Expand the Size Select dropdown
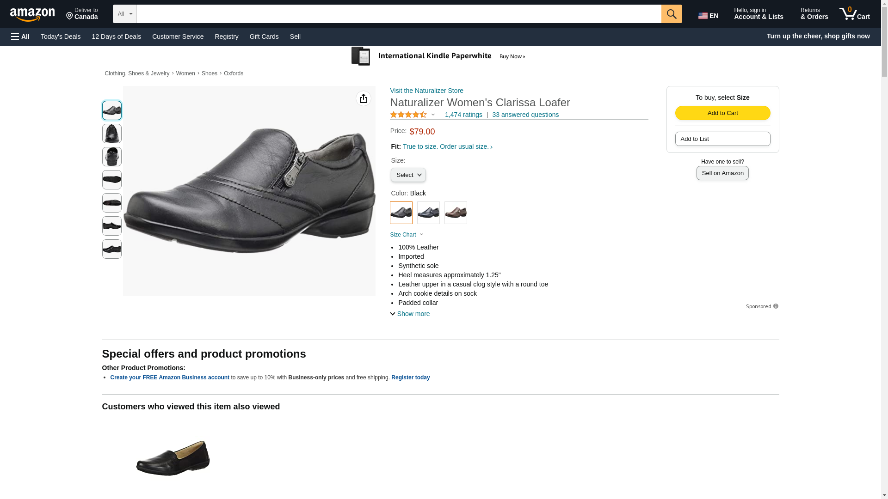This screenshot has width=888, height=499. [408, 175]
